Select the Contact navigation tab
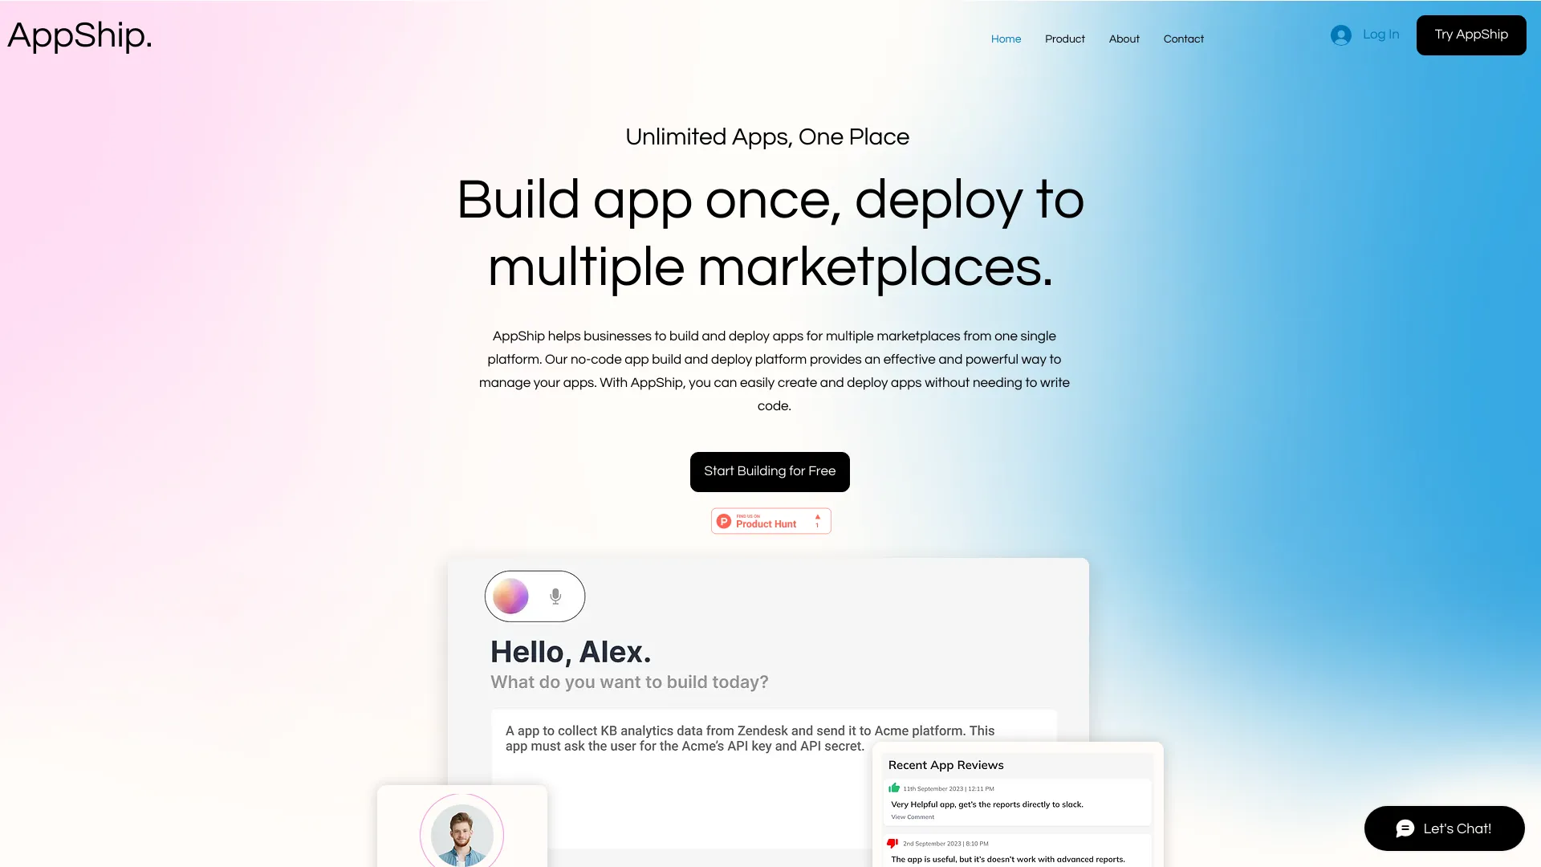1541x867 pixels. (1183, 39)
